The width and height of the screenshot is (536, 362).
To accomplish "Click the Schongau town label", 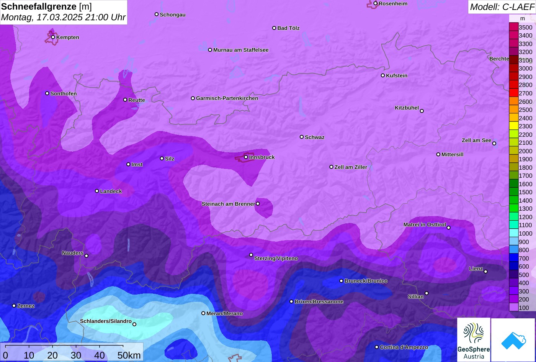I will coord(173,15).
